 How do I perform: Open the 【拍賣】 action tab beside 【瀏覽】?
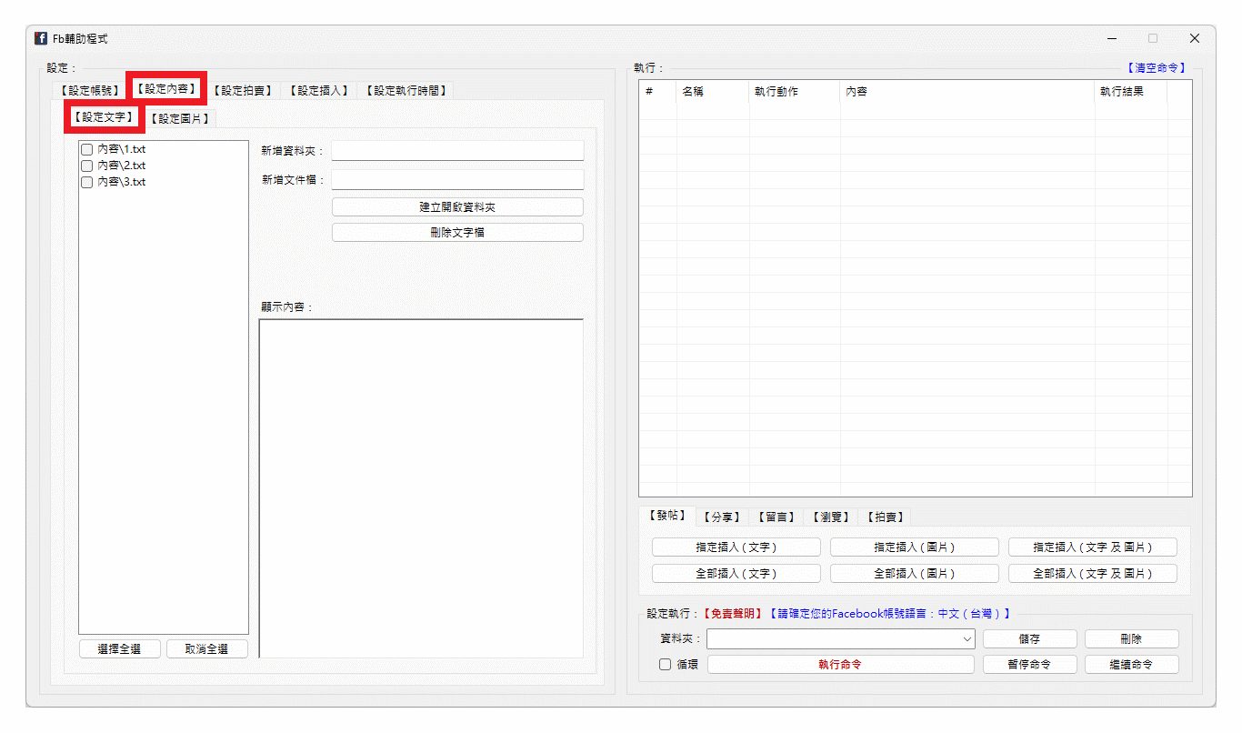[883, 517]
